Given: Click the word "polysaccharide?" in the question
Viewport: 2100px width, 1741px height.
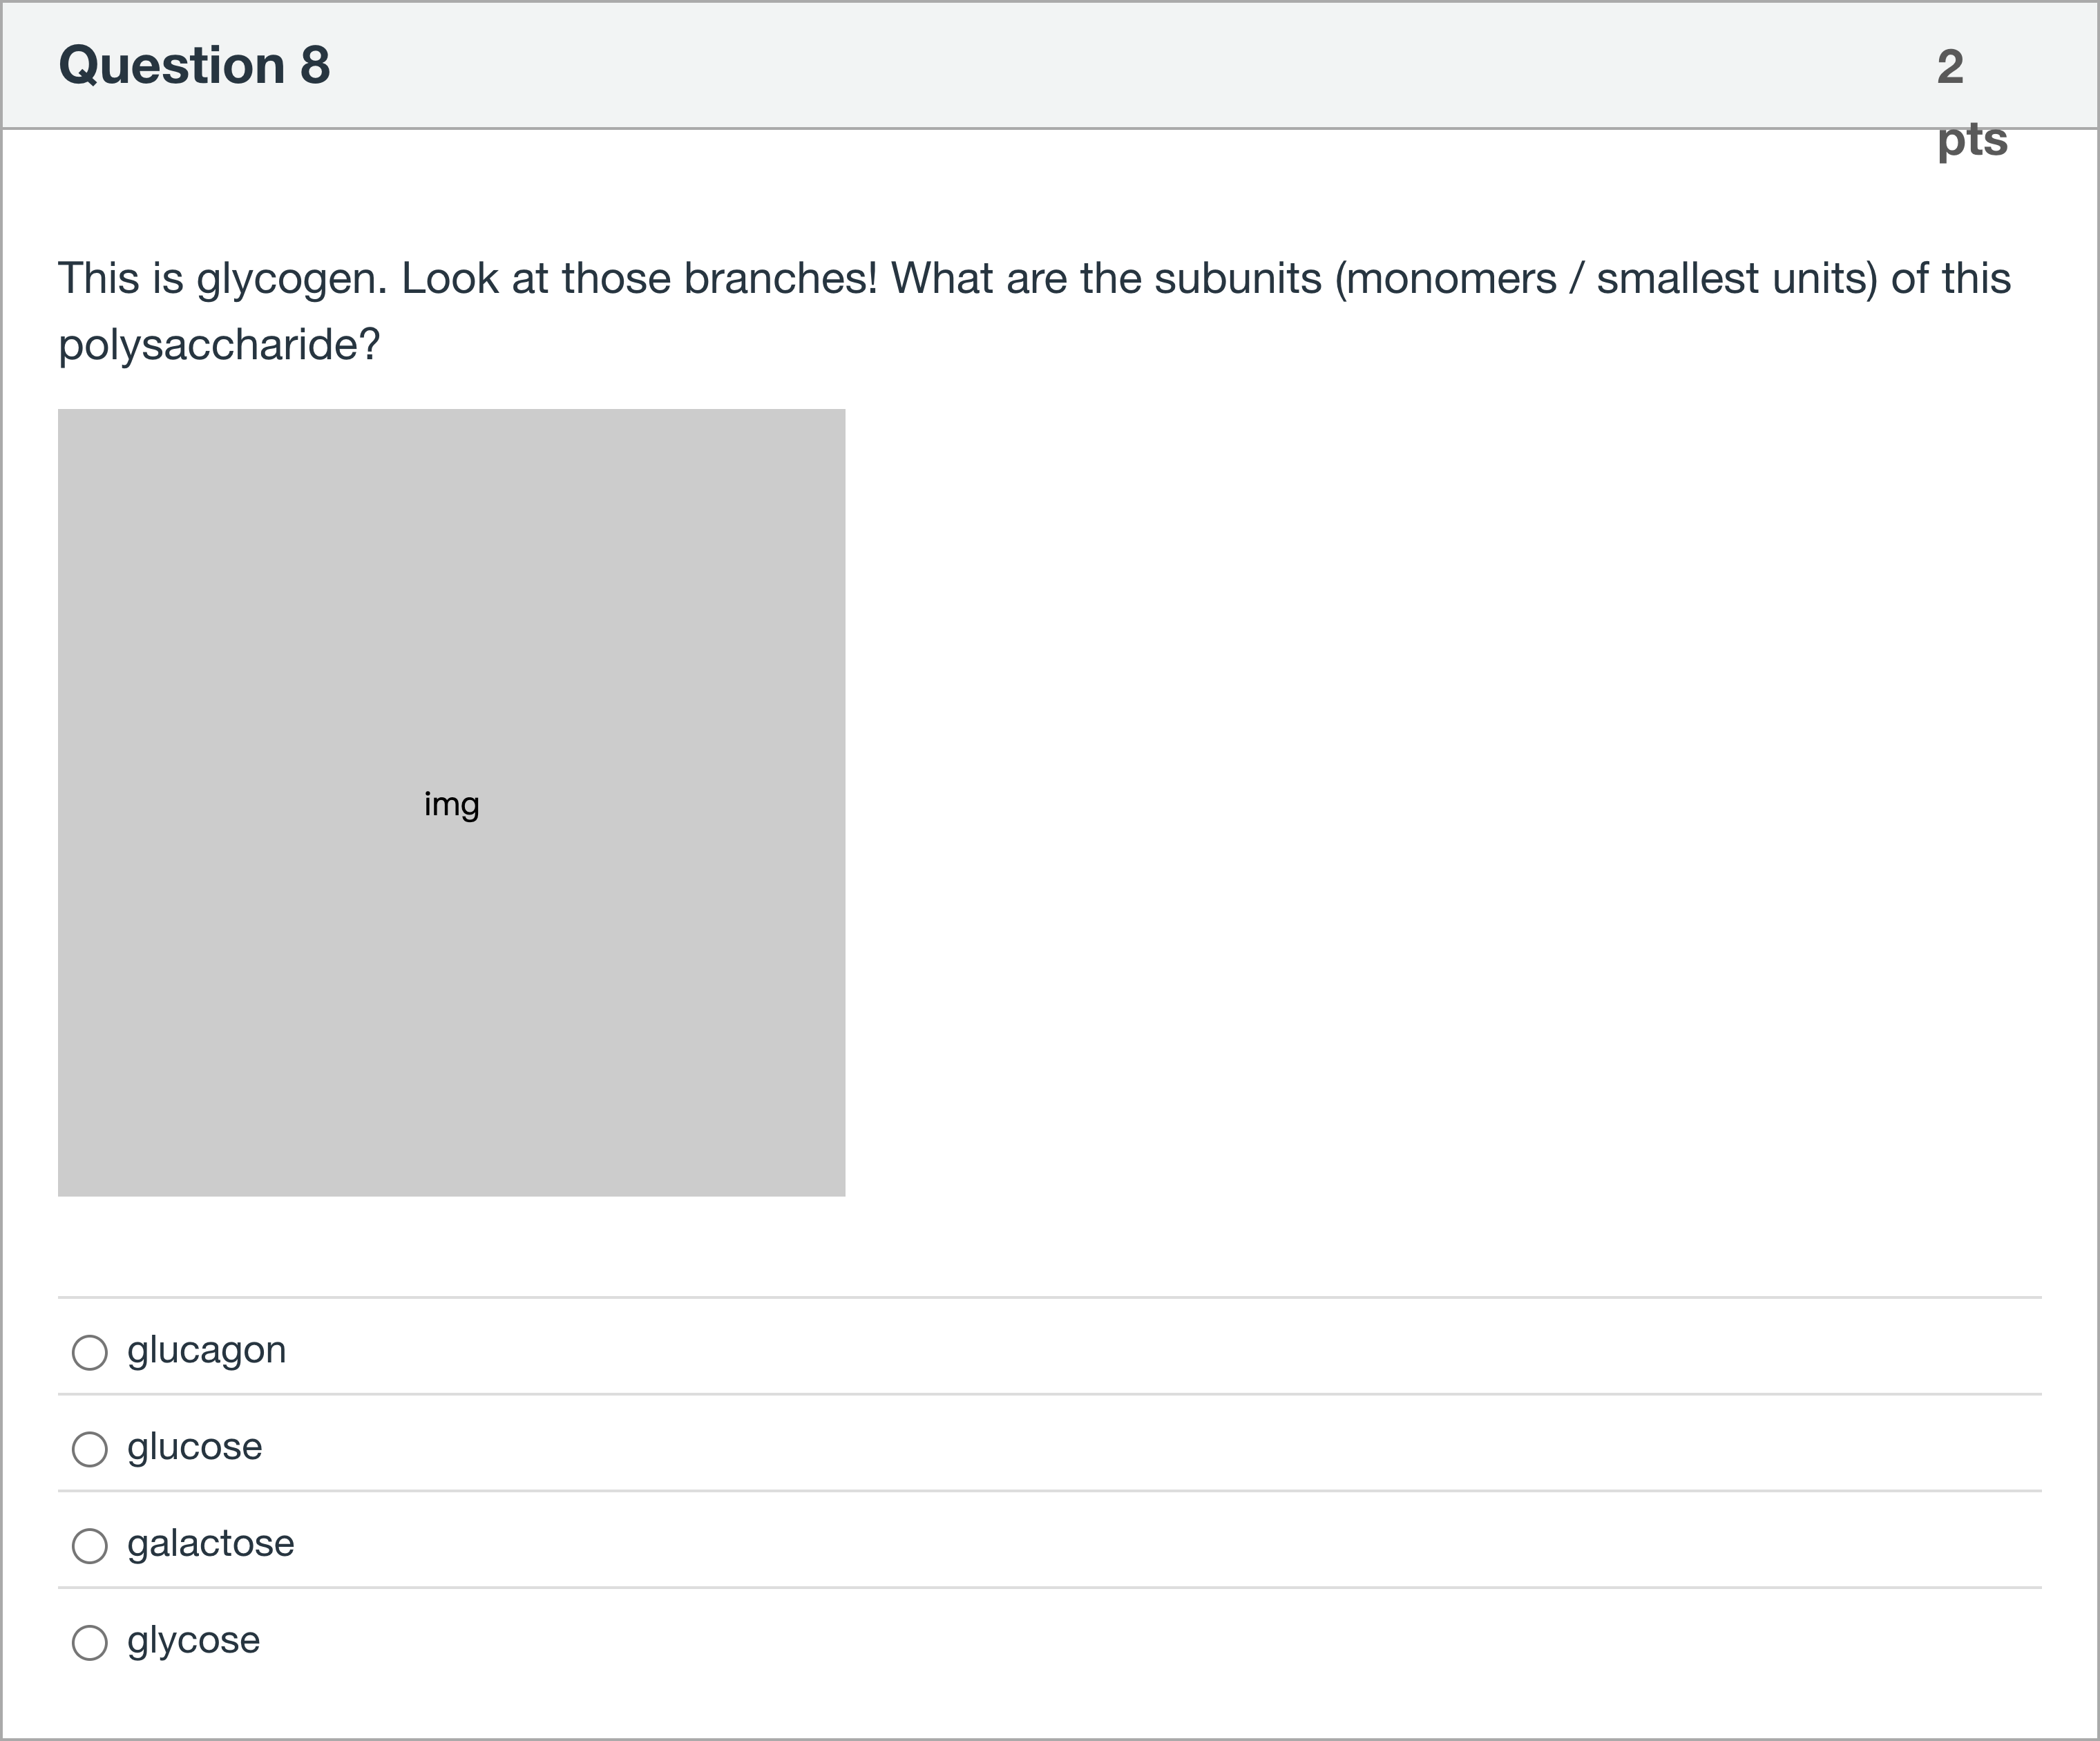Looking at the screenshot, I should coord(219,345).
